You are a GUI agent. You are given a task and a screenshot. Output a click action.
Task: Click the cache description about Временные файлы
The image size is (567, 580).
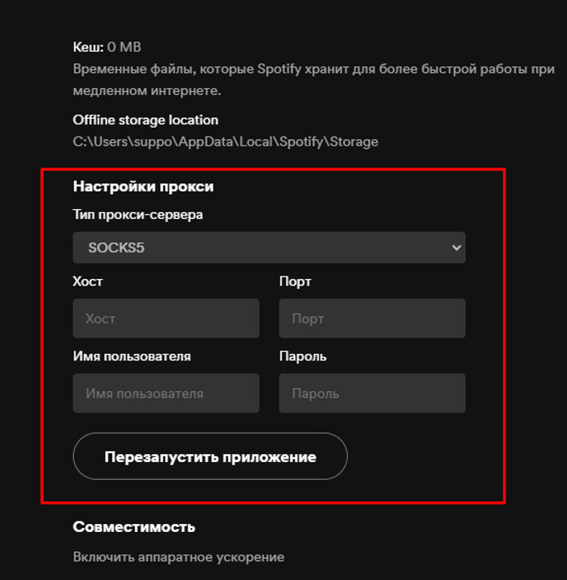(x=313, y=69)
